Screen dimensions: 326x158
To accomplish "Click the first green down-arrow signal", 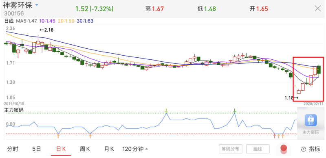I will click(166, 111).
